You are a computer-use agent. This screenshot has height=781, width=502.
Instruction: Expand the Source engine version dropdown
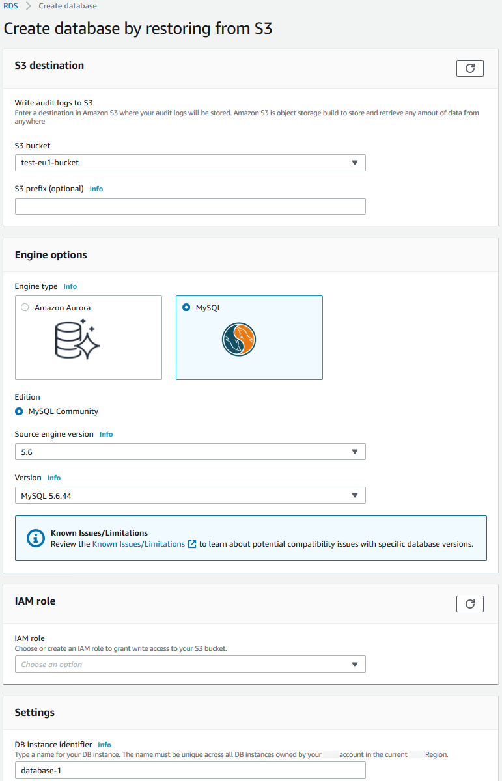pyautogui.click(x=190, y=452)
